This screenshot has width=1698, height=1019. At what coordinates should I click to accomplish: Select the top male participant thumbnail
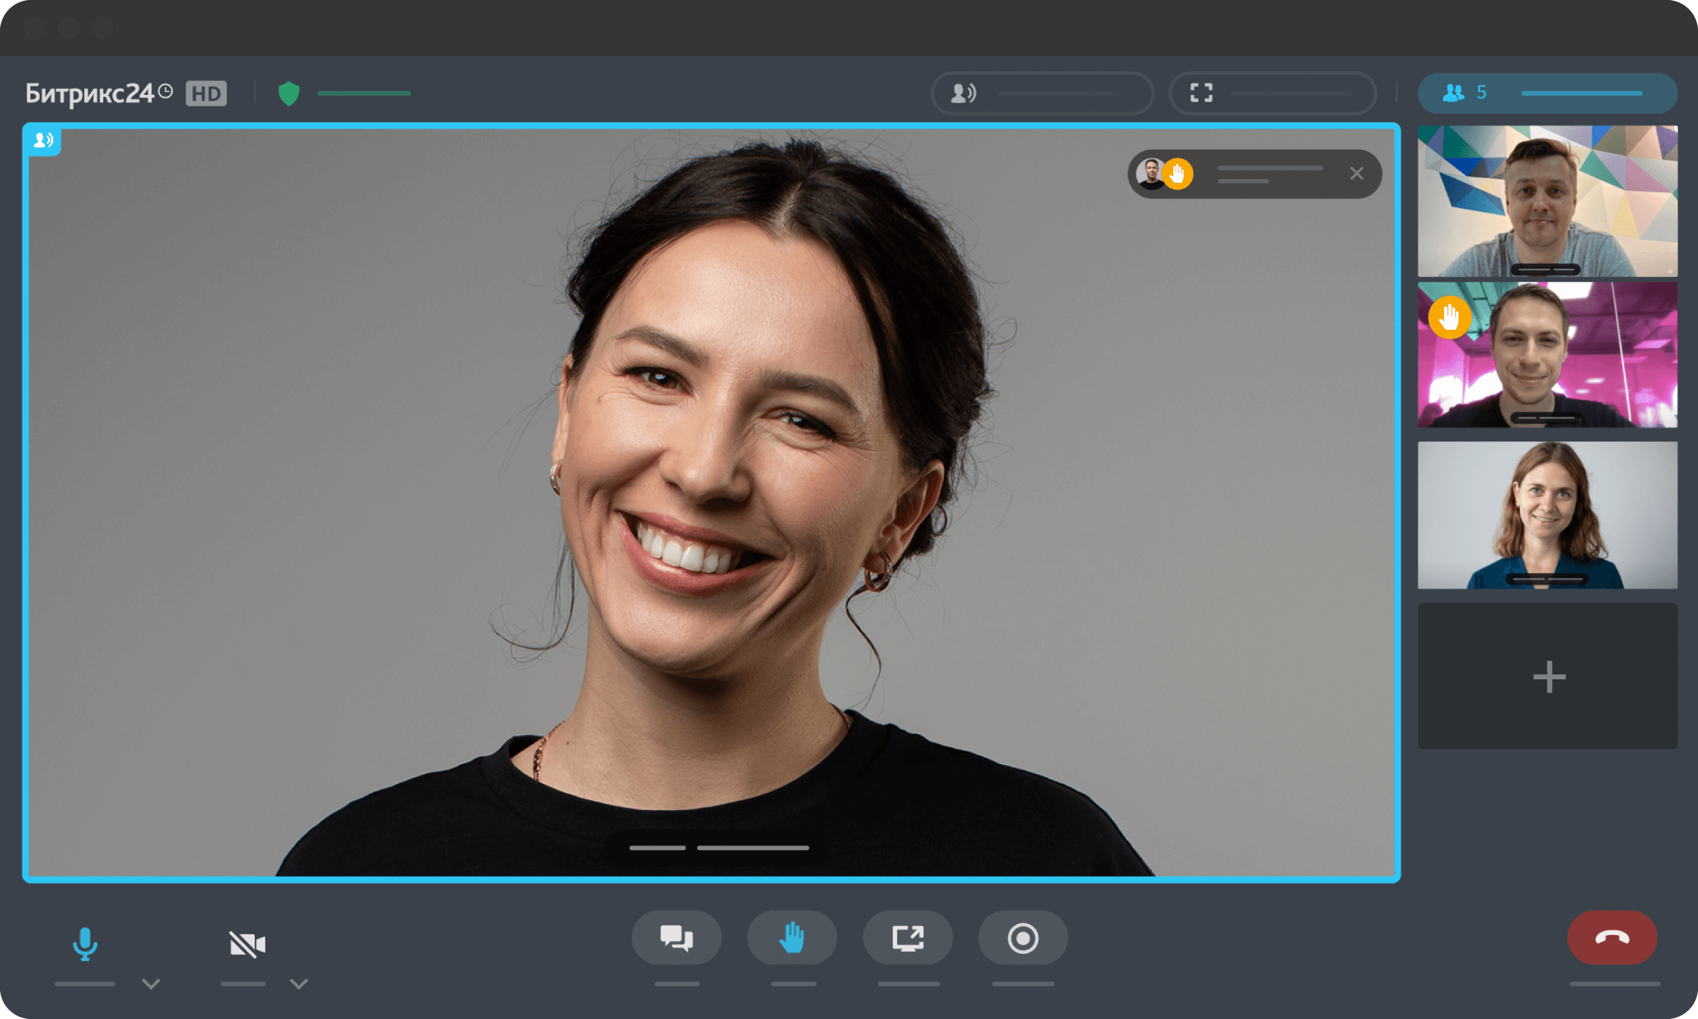click(x=1547, y=200)
